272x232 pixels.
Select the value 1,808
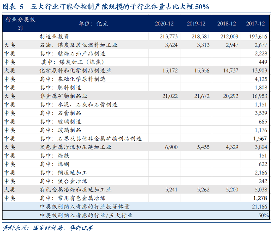click(x=261, y=88)
